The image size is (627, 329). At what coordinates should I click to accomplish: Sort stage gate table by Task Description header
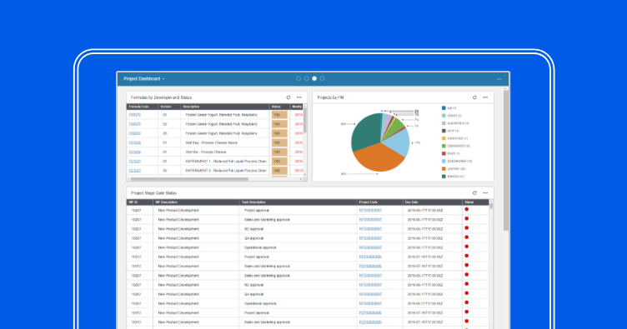(298, 202)
